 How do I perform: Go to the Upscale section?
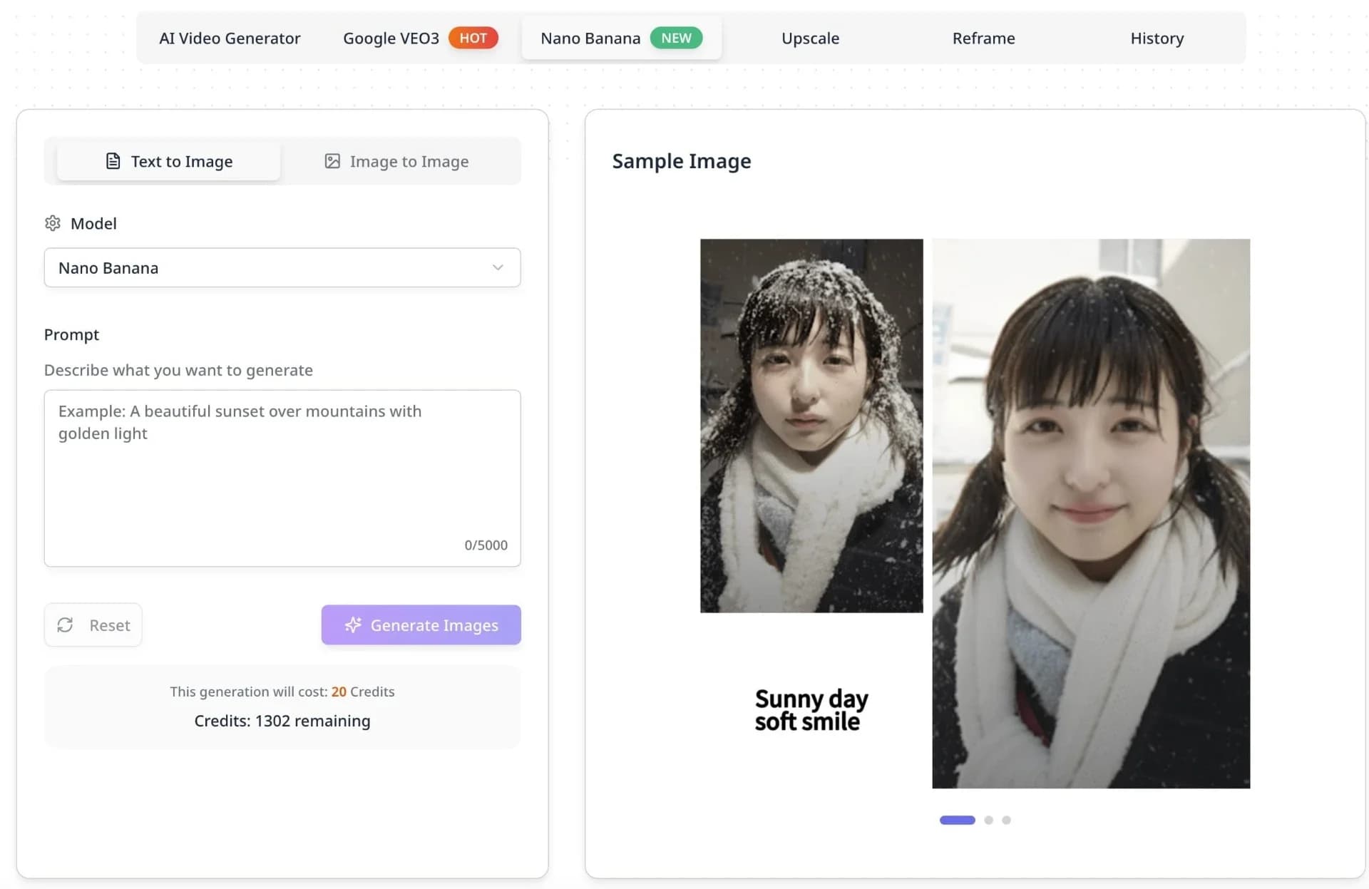pos(810,38)
